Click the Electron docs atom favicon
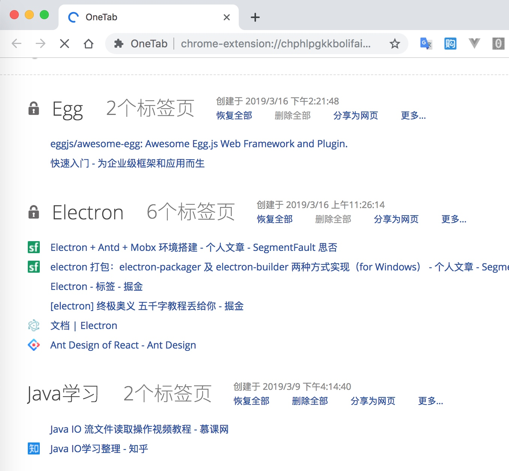Viewport: 509px width, 471px height. [x=34, y=325]
